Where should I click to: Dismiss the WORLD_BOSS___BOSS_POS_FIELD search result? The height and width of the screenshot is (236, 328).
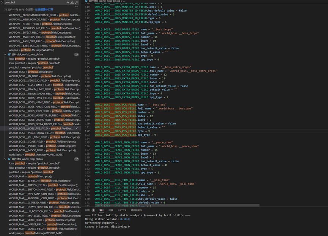pyautogui.click(x=77, y=129)
